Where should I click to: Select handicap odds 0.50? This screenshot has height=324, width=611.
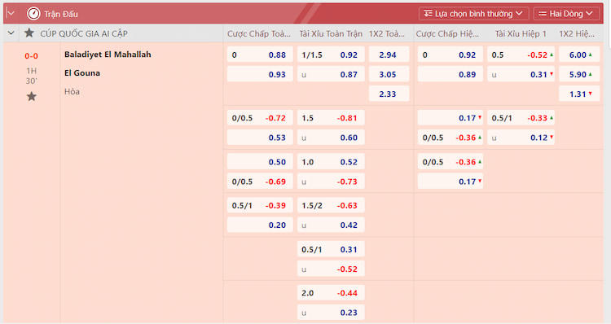pos(260,162)
